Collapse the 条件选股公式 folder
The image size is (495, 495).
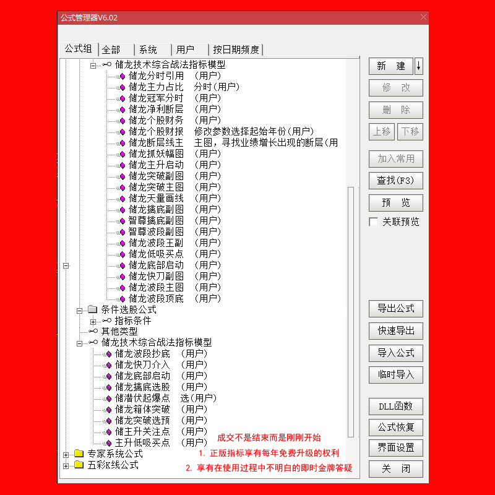80,311
